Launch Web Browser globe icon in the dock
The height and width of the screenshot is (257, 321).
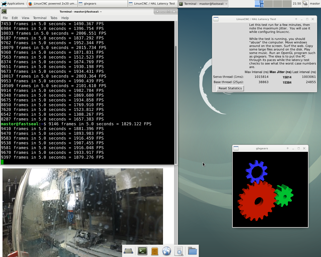coord(167,251)
